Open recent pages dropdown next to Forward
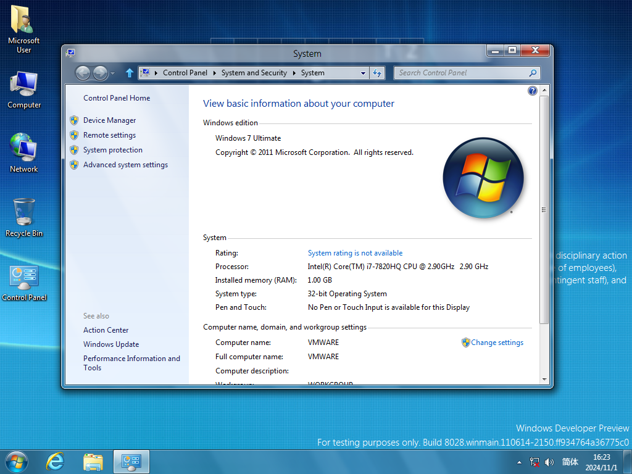The height and width of the screenshot is (474, 632). tap(113, 73)
